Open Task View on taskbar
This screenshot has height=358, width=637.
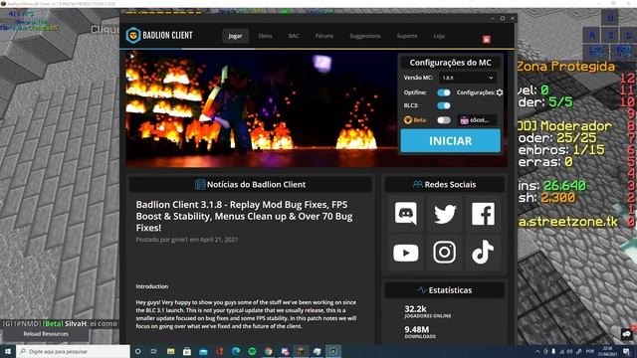[x=154, y=351]
